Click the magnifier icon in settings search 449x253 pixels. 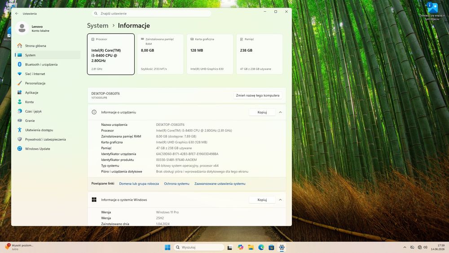96,13
